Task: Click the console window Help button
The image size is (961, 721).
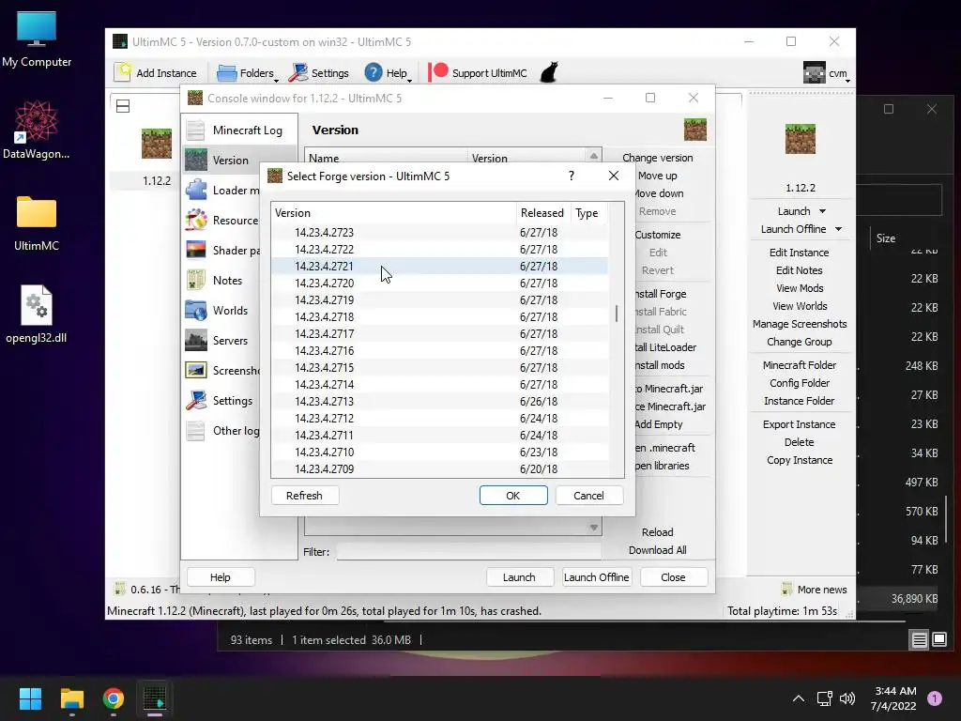Action: [220, 577]
